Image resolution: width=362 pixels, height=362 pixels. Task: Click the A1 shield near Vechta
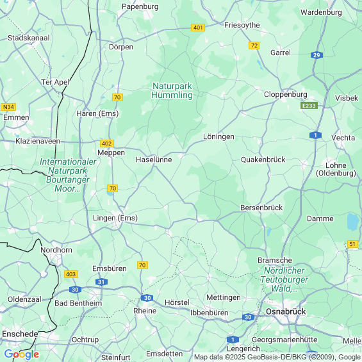315,135
